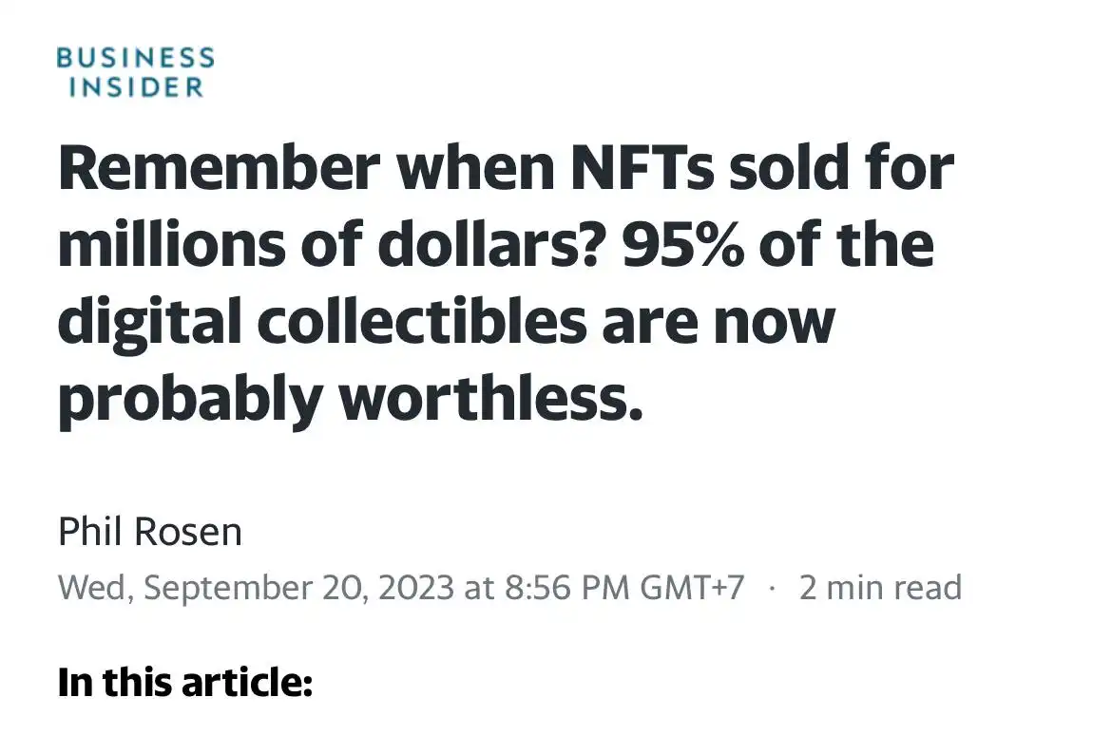
Task: Click the 8:56 PM timestamp
Action: pyautogui.click(x=566, y=588)
